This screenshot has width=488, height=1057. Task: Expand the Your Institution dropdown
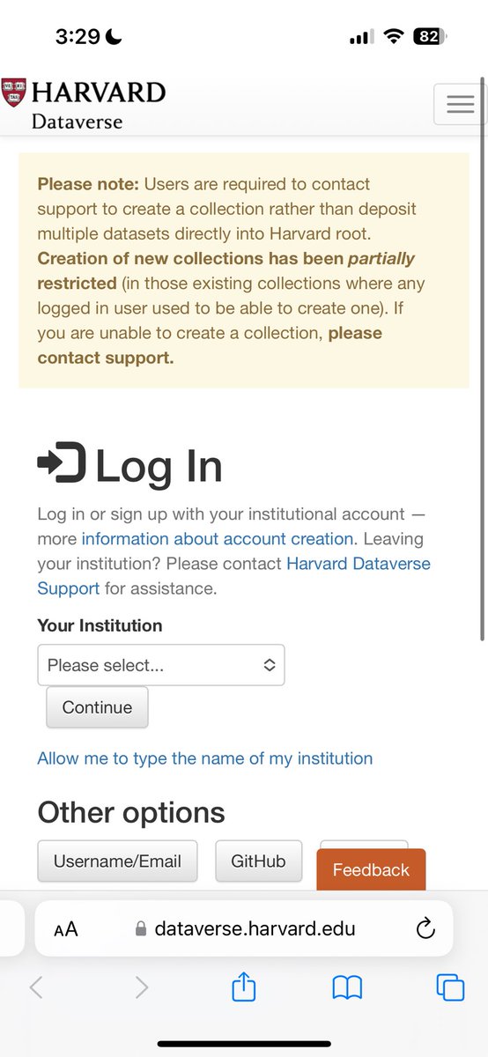pyautogui.click(x=161, y=665)
